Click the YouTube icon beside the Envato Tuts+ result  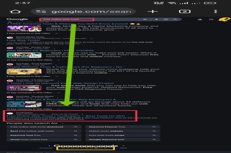click(10, 48)
